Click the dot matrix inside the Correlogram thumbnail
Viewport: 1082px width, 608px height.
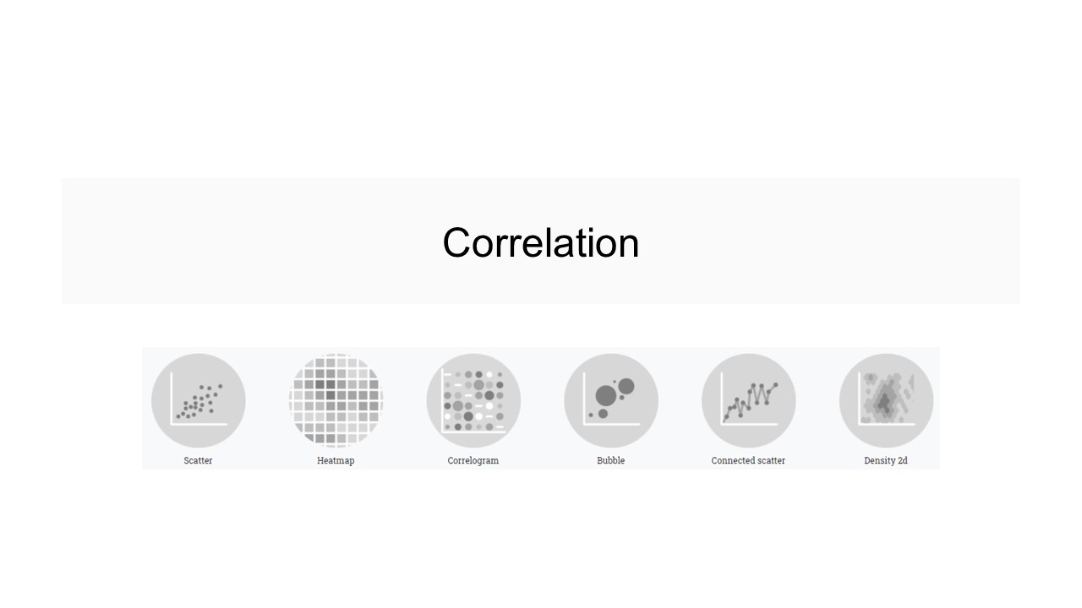tap(473, 400)
